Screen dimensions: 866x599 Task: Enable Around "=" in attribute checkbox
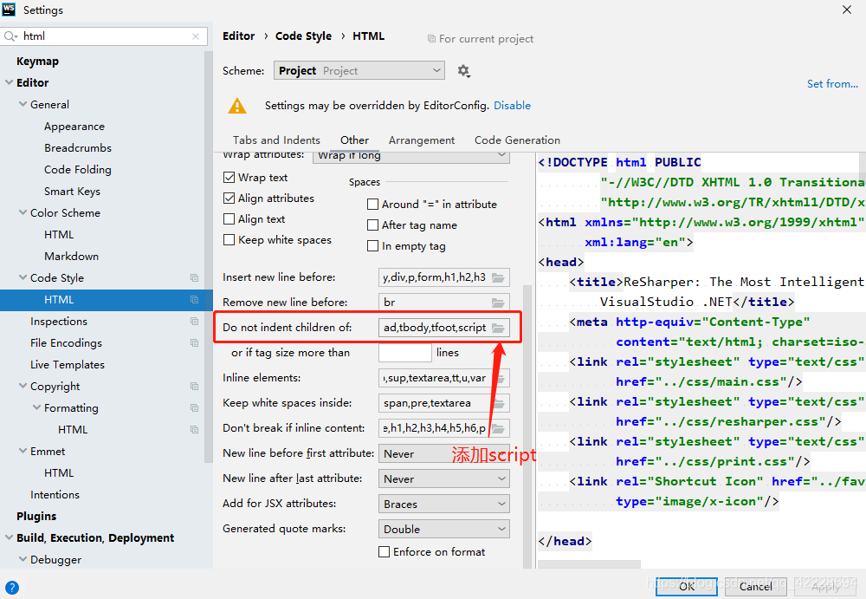(x=372, y=205)
